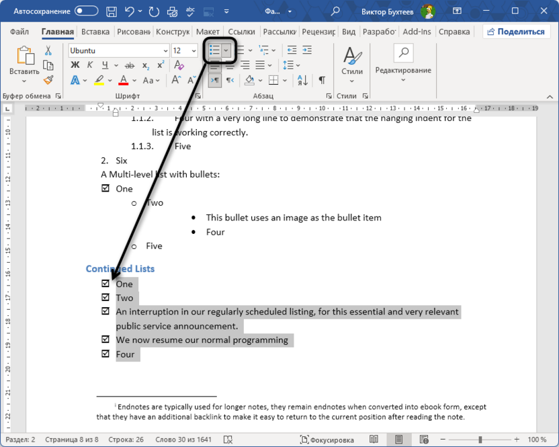Screen dimensions: 559x447
Task: Open line and paragraph spacing icon
Action: (x=288, y=65)
